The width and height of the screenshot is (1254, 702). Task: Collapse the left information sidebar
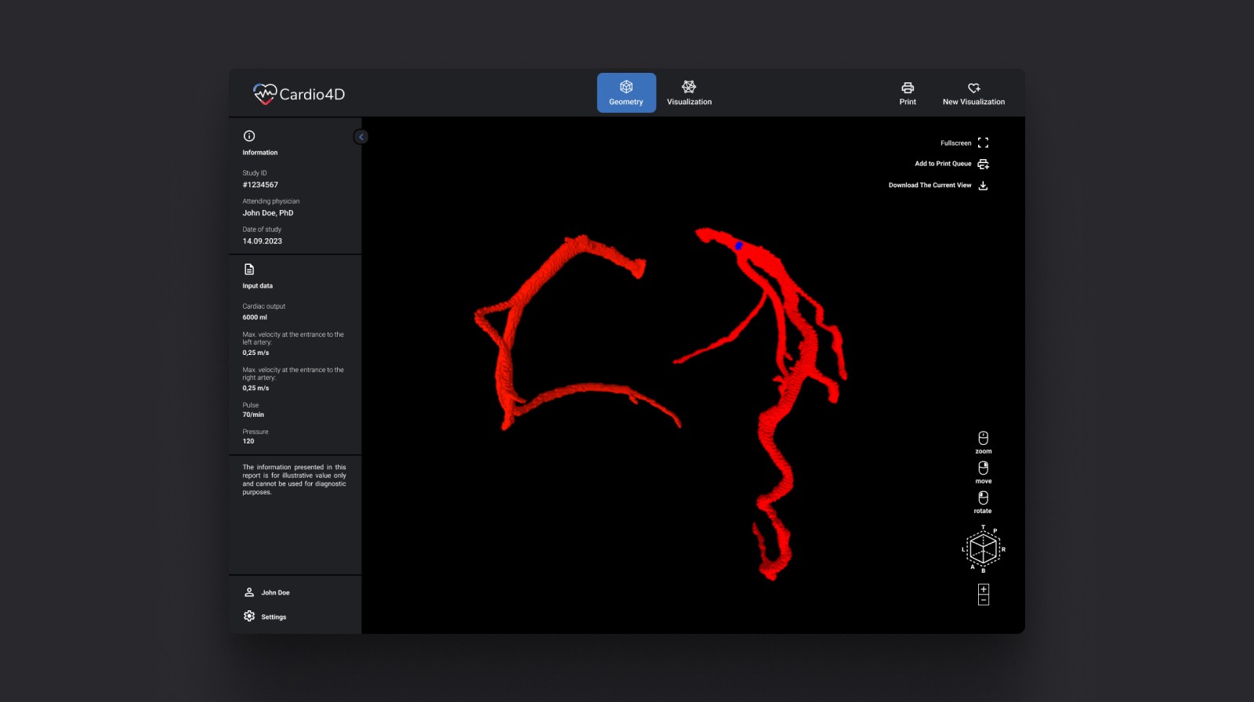[361, 137]
